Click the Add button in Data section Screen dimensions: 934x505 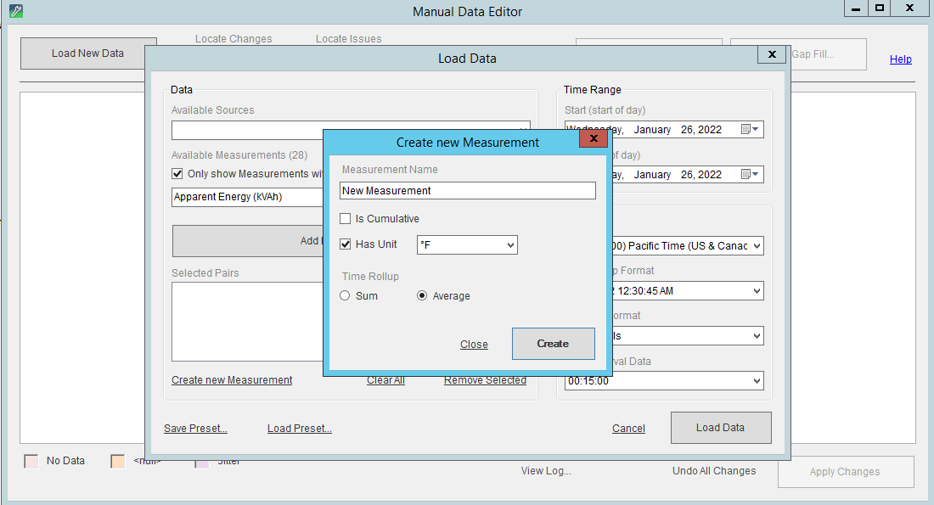click(x=248, y=241)
